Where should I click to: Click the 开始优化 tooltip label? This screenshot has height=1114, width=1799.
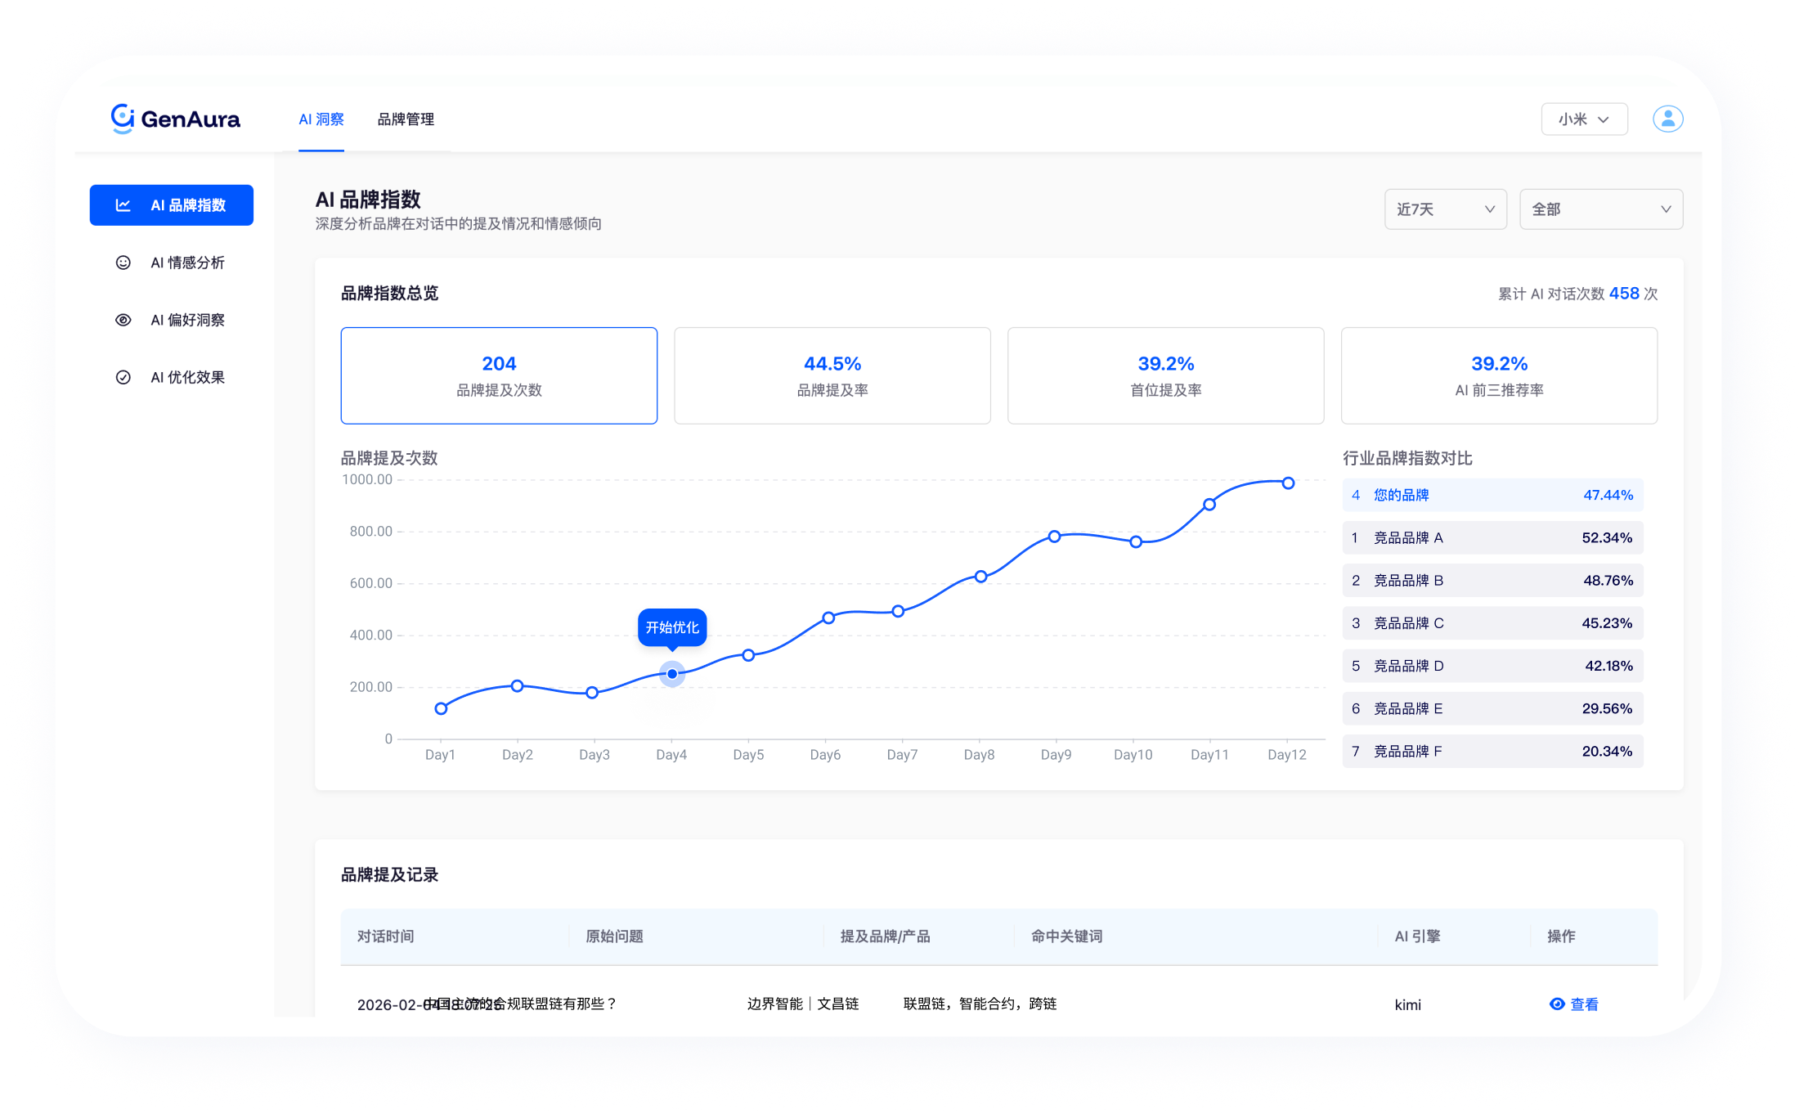pyautogui.click(x=672, y=627)
